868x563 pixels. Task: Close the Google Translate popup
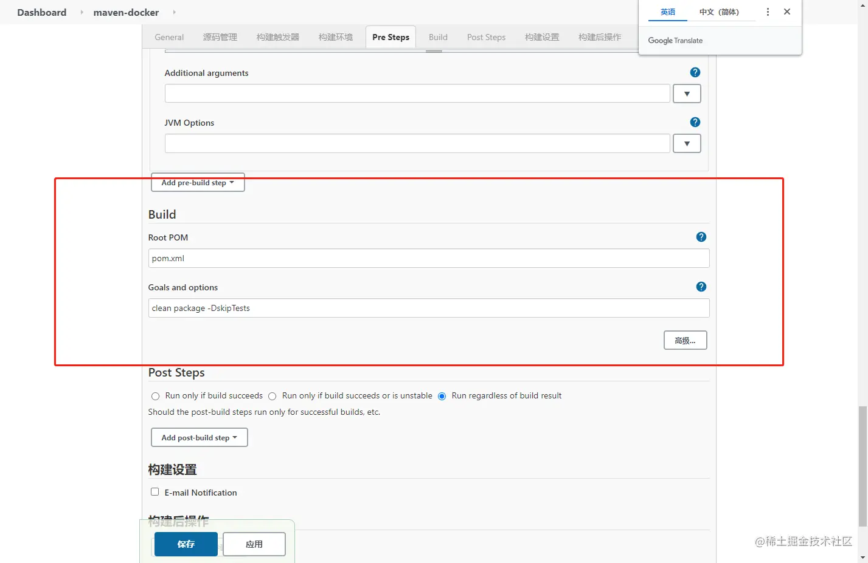pyautogui.click(x=787, y=12)
